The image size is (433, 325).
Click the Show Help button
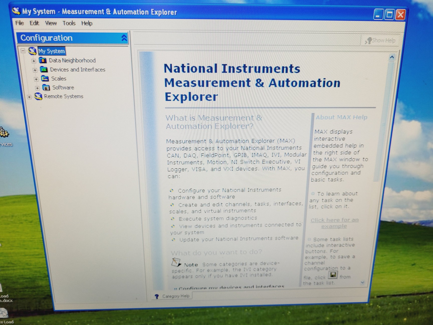pos(380,40)
